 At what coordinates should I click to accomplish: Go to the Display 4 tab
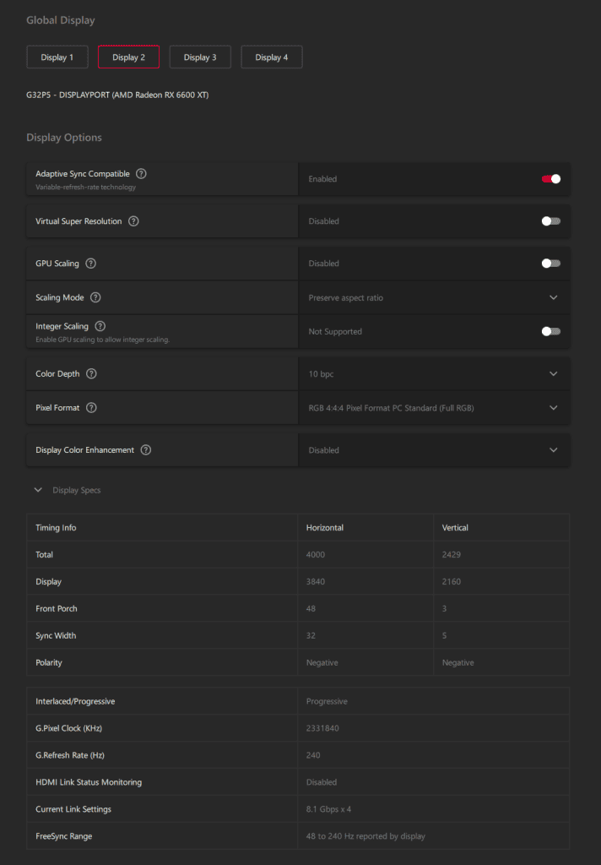(272, 57)
